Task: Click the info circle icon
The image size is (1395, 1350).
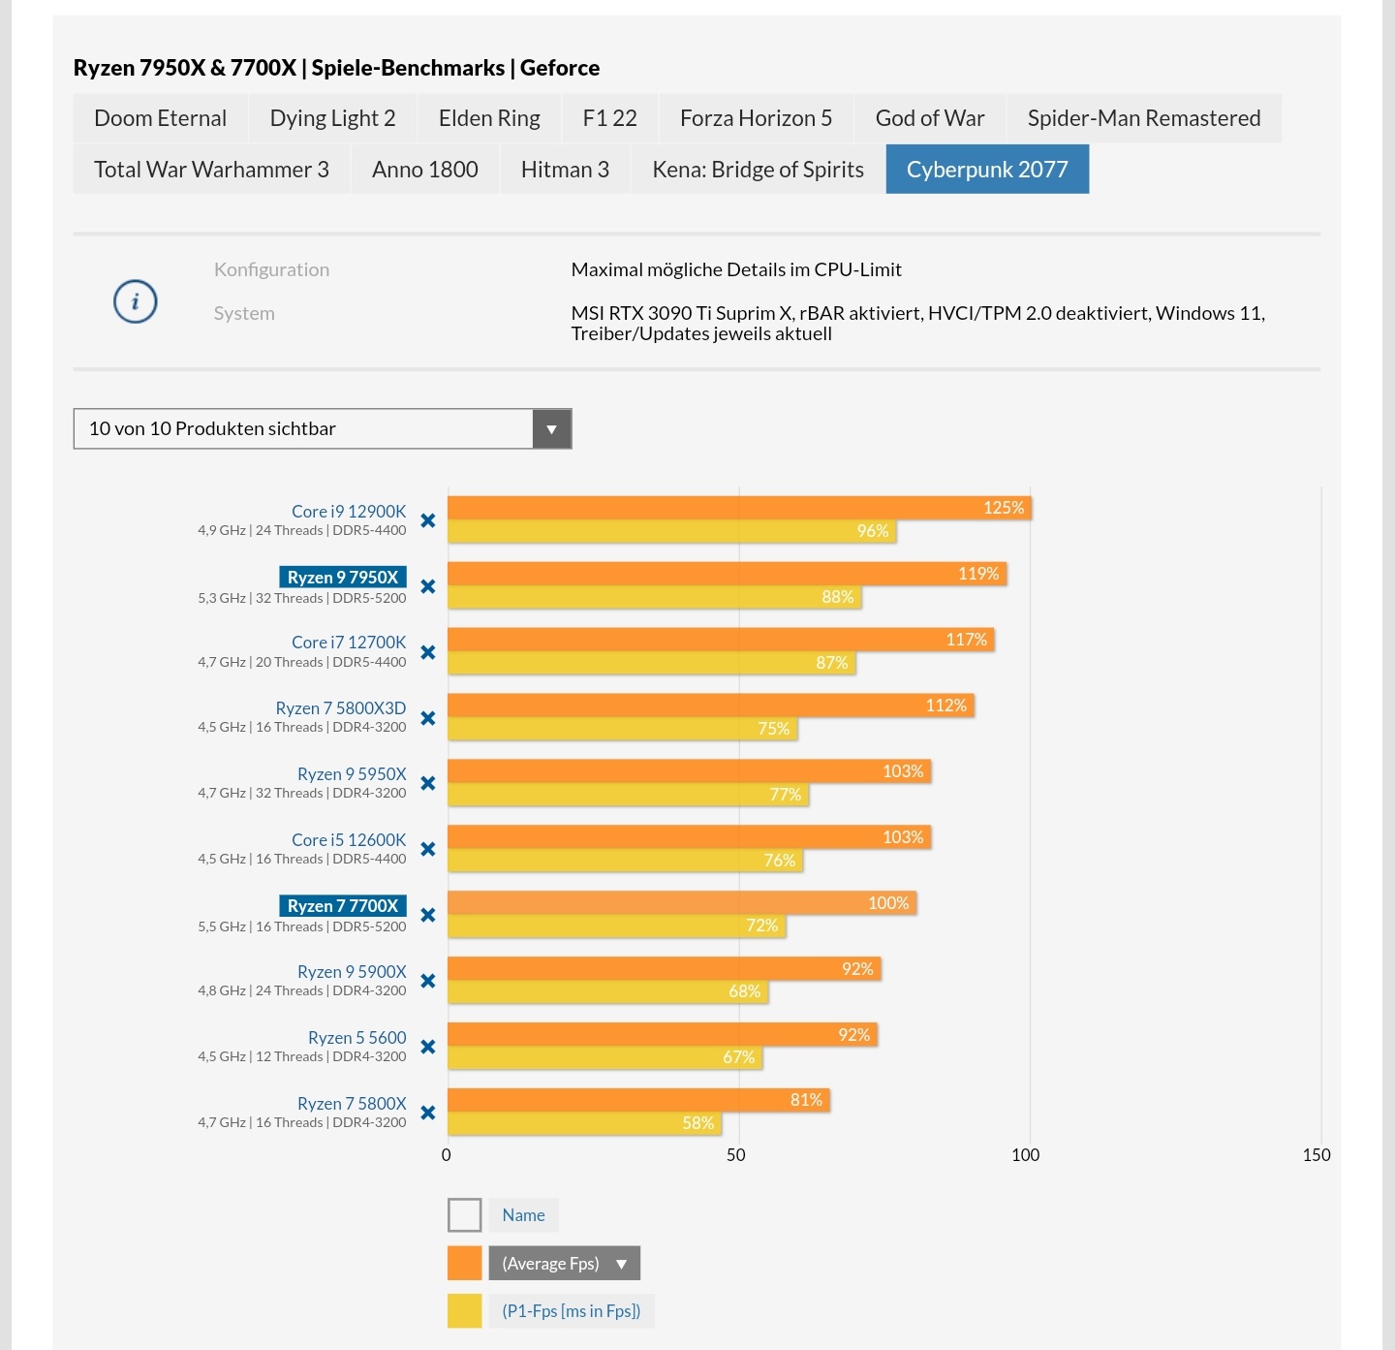Action: pos(135,301)
